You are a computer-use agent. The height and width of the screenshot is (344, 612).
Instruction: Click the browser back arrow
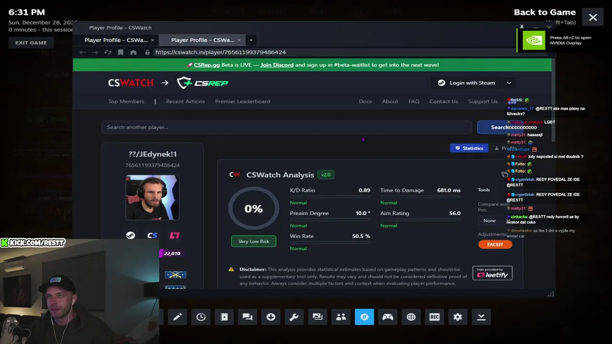click(x=83, y=52)
